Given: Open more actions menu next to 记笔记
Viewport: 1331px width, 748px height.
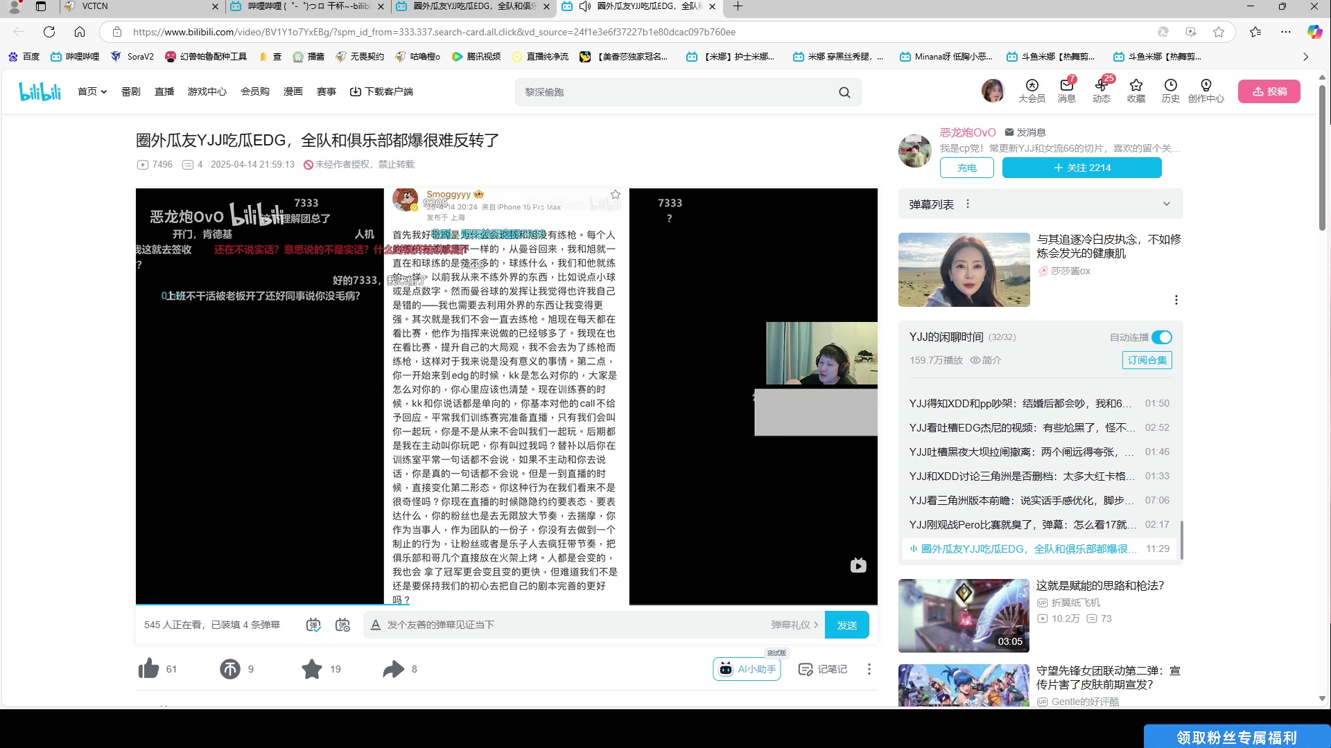Looking at the screenshot, I should coord(869,669).
